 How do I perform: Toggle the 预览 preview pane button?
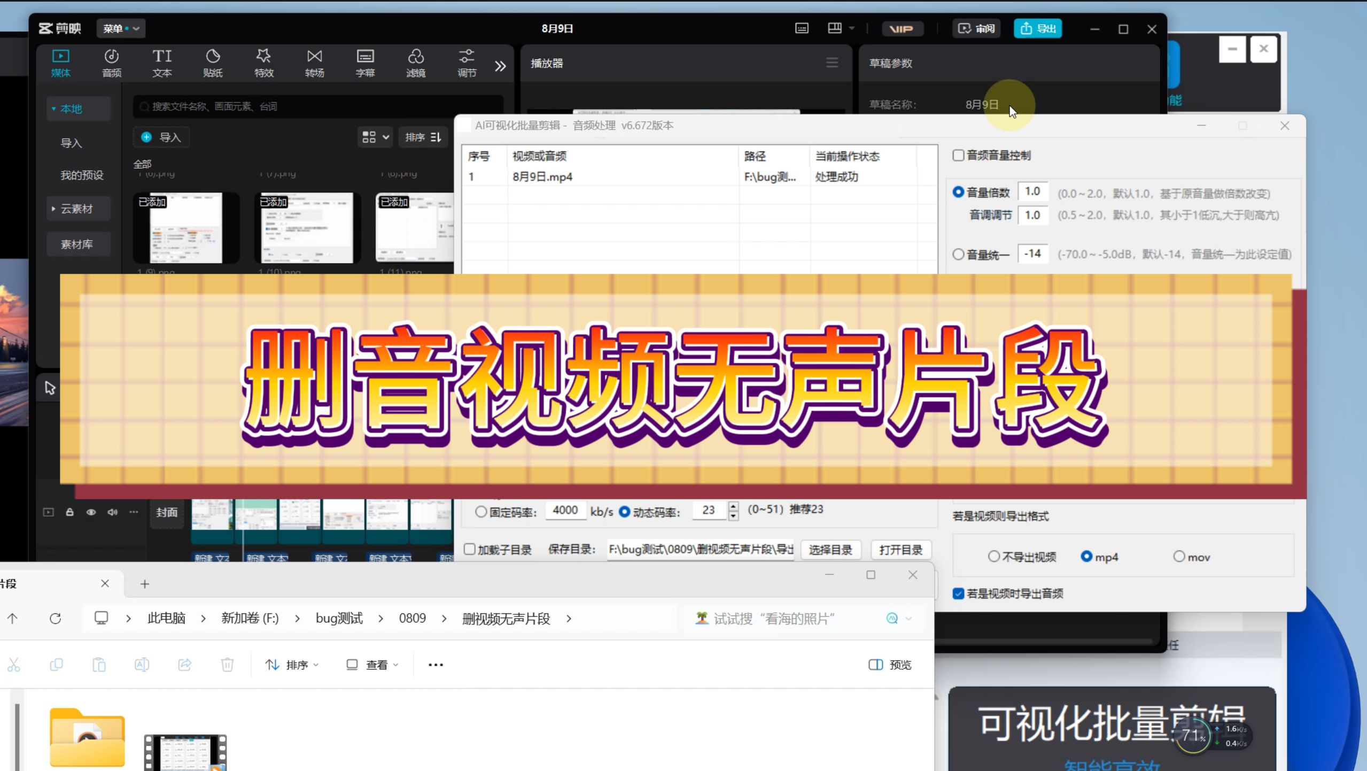tap(890, 665)
